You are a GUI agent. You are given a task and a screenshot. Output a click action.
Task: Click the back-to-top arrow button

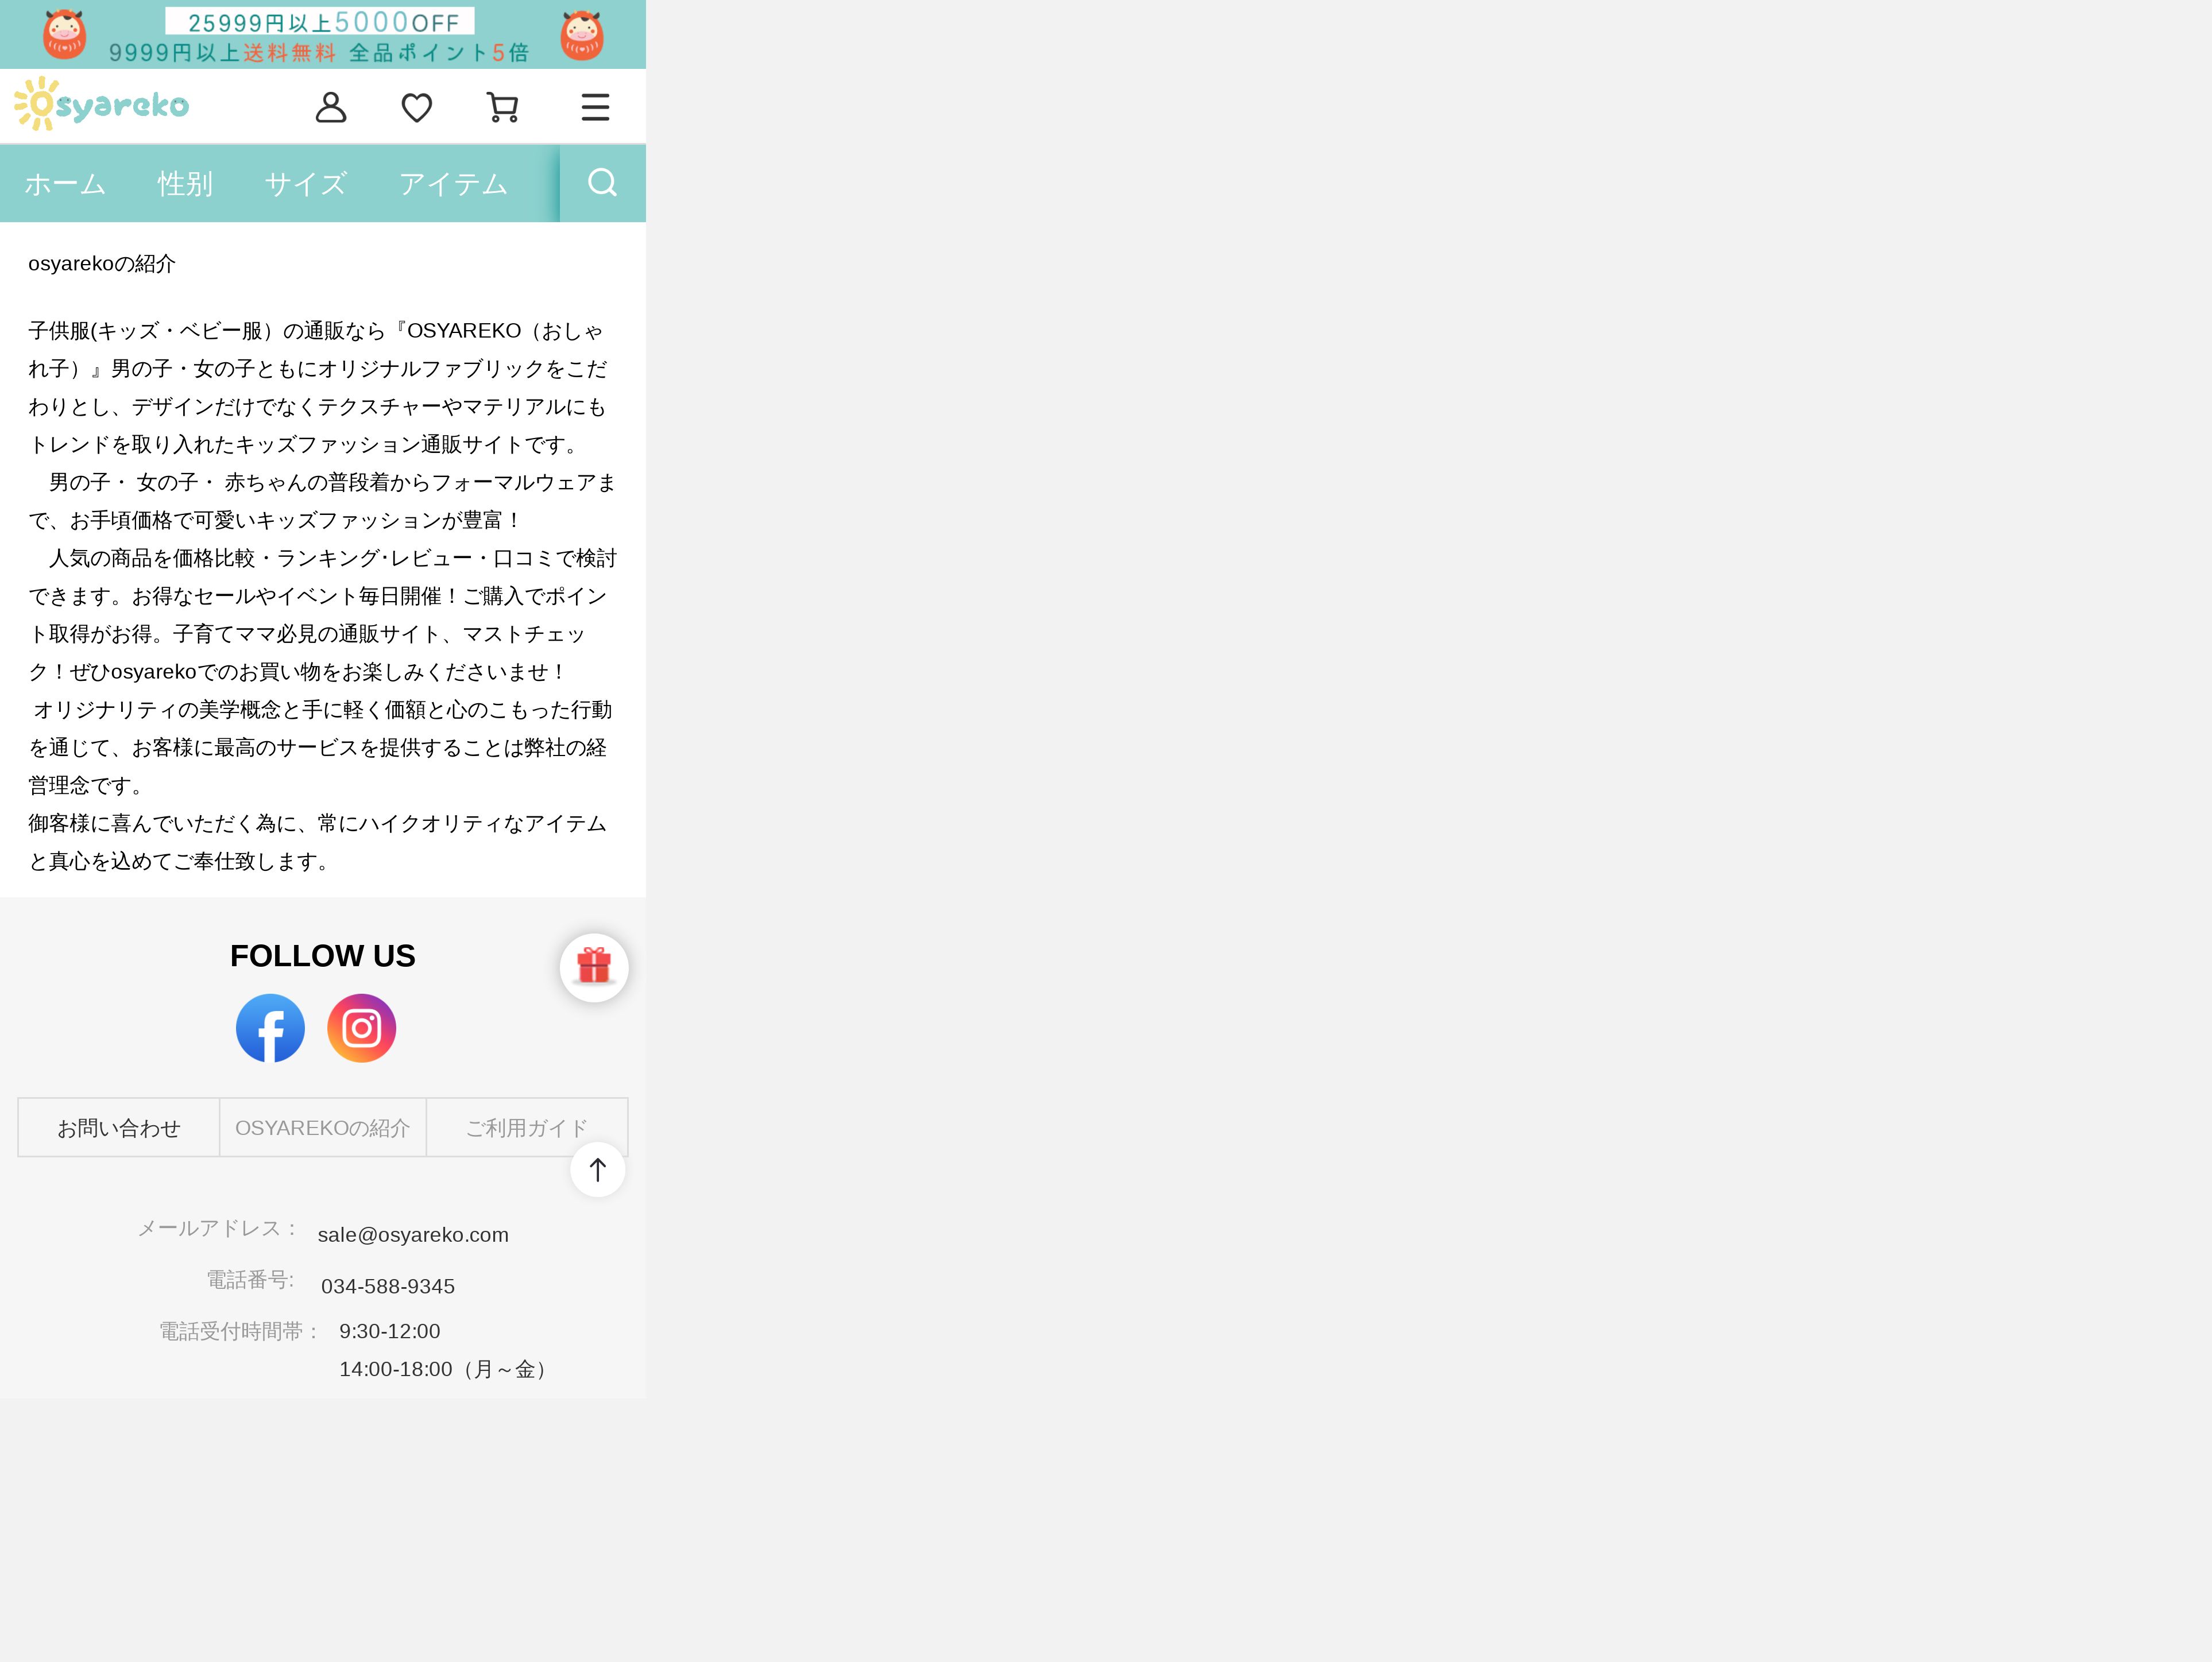pos(598,1169)
